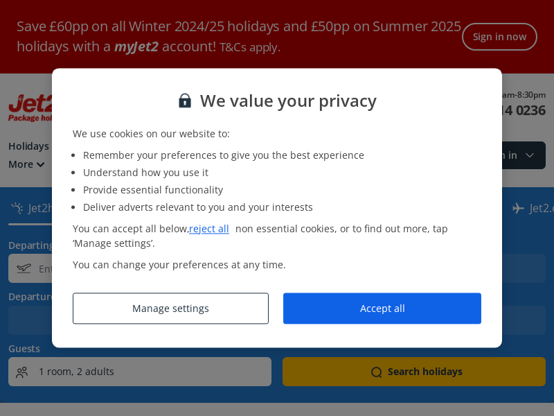Click the Sign in now button
This screenshot has width=554, height=416.
(x=499, y=37)
